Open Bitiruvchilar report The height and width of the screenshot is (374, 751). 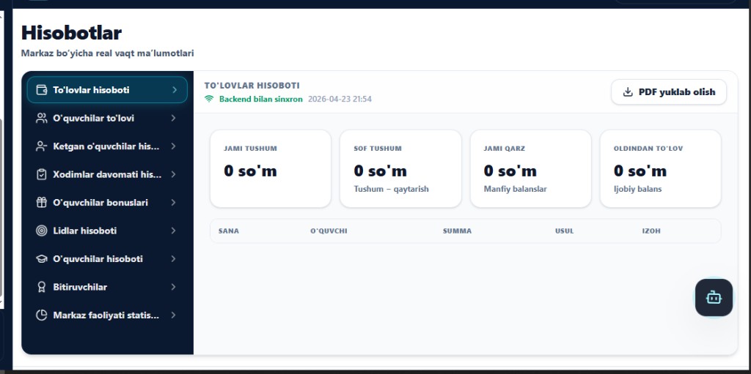coord(107,287)
